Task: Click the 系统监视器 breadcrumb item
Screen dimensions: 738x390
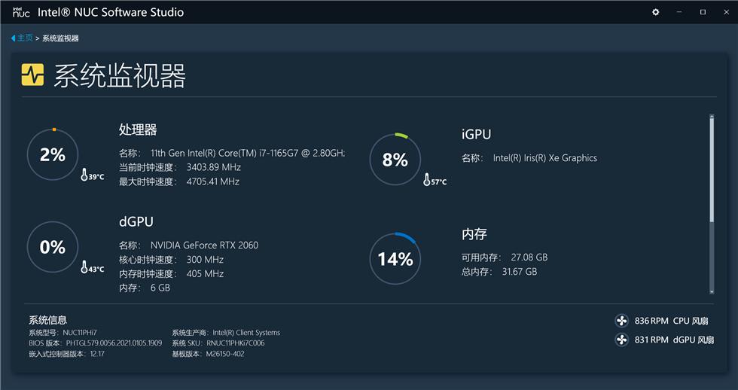Action: [60, 38]
